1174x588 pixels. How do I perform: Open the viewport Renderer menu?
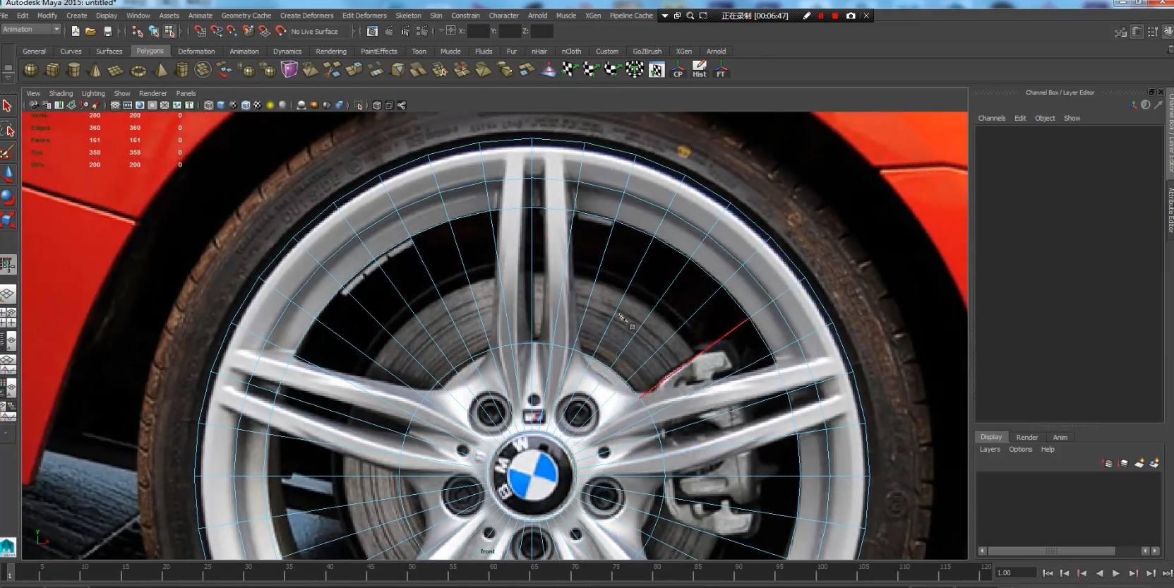[152, 93]
